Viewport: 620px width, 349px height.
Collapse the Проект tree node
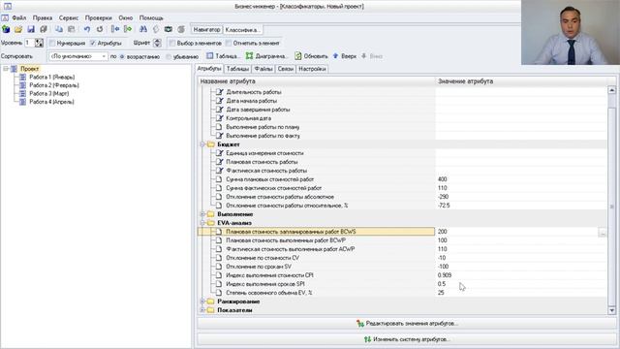(6, 69)
